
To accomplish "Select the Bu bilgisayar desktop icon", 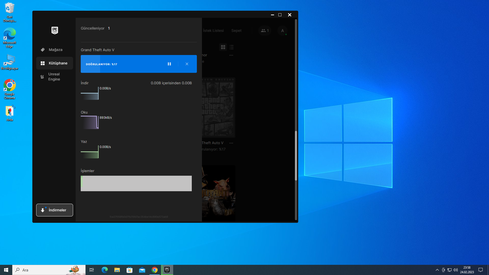I will (10, 62).
